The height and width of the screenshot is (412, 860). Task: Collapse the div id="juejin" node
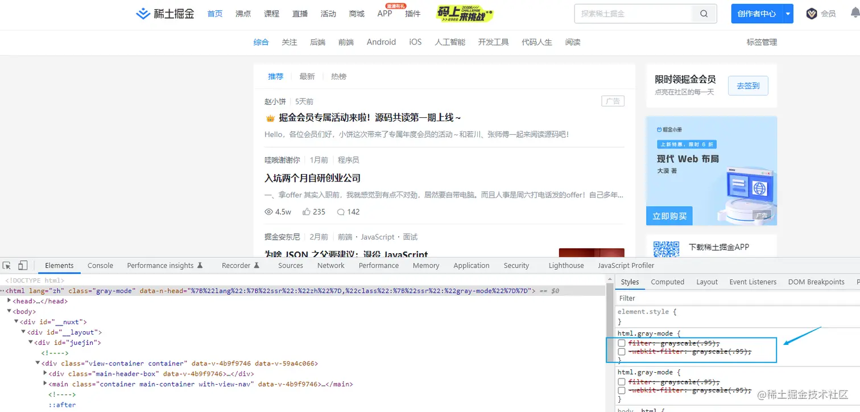pyautogui.click(x=31, y=343)
